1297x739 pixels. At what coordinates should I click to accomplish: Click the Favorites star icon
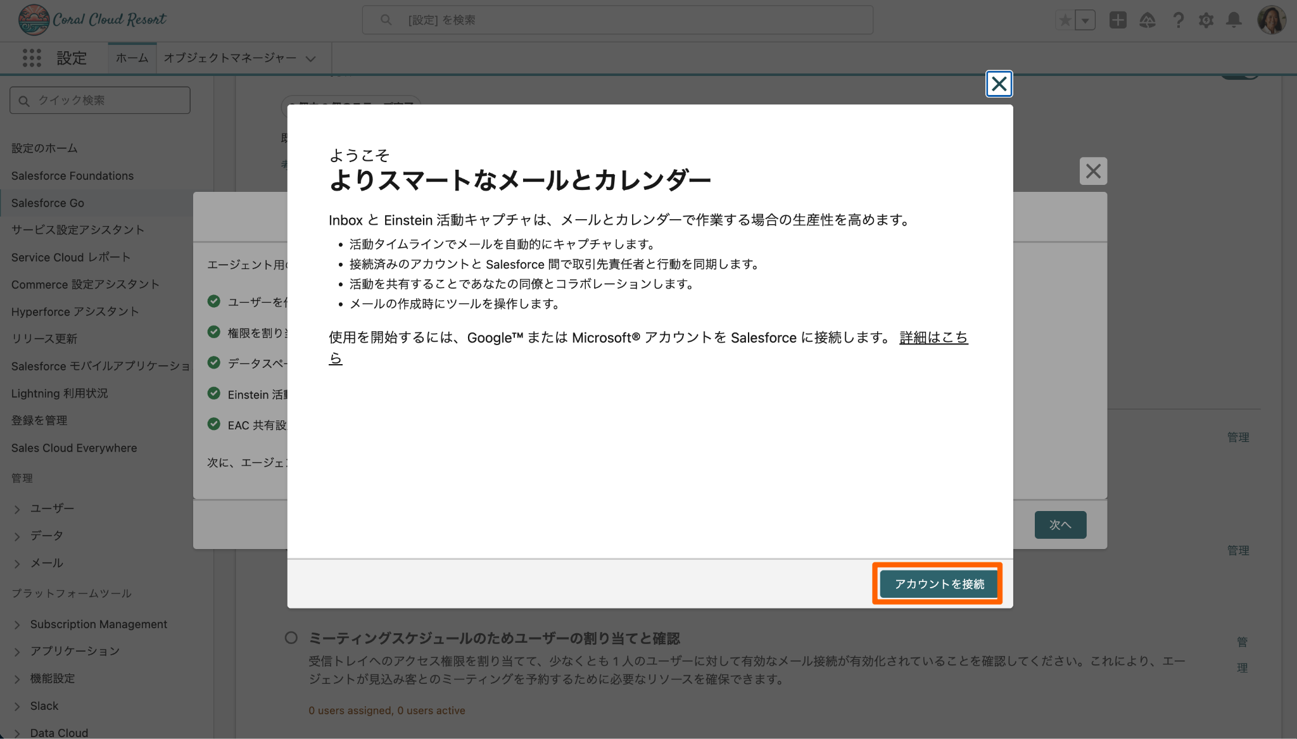1065,20
